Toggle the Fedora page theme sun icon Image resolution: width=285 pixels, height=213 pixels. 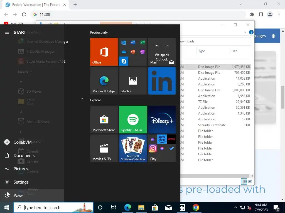click(274, 36)
